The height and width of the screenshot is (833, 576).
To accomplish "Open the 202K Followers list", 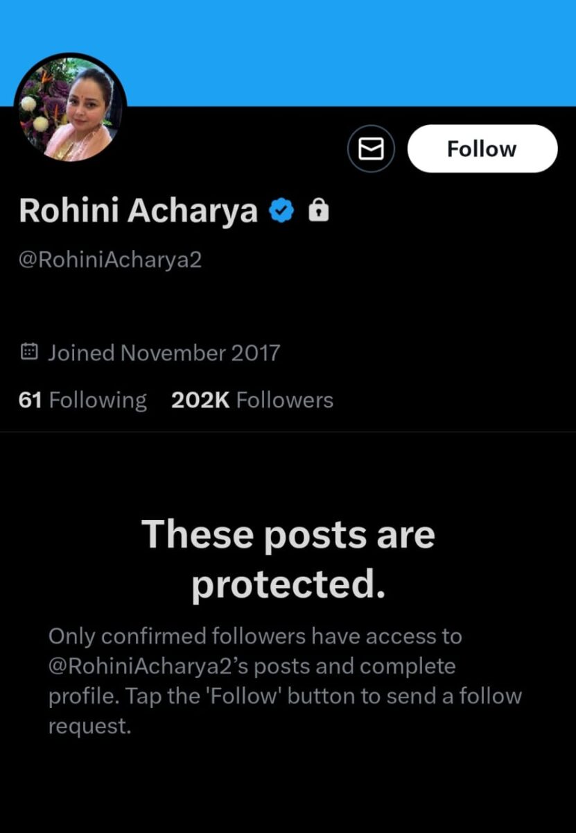I will tap(250, 399).
